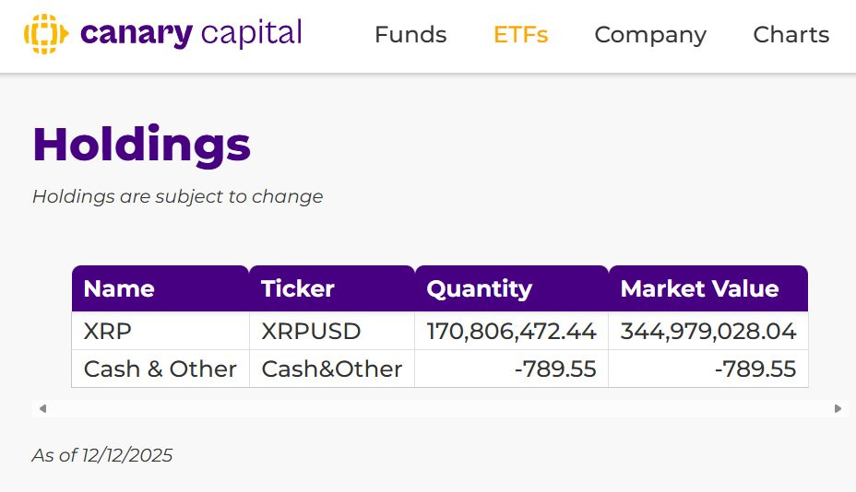856x492 pixels.
Task: Click the 344,979,028.04 market value cell
Action: point(707,332)
